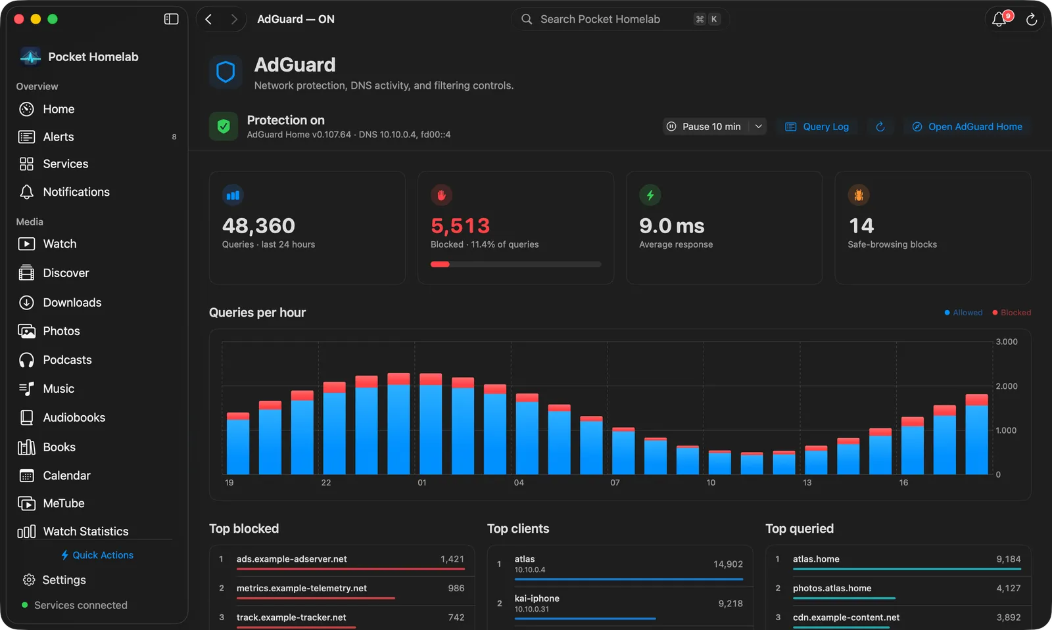Click the green Protection on shield icon

[x=224, y=126]
